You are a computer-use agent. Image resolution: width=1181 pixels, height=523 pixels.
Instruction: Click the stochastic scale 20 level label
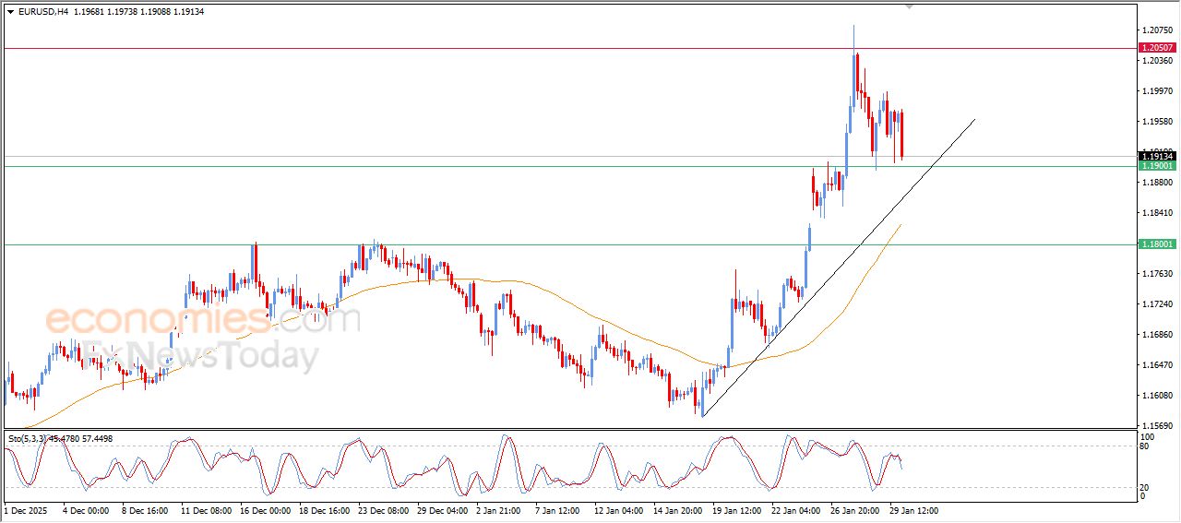point(1146,487)
